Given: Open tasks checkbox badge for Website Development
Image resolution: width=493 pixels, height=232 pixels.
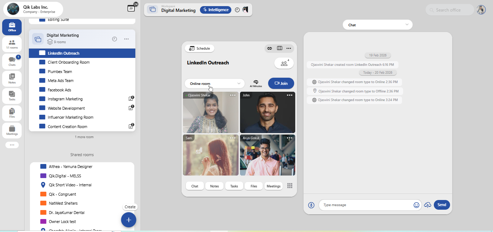Looking at the screenshot, I should coord(131,108).
